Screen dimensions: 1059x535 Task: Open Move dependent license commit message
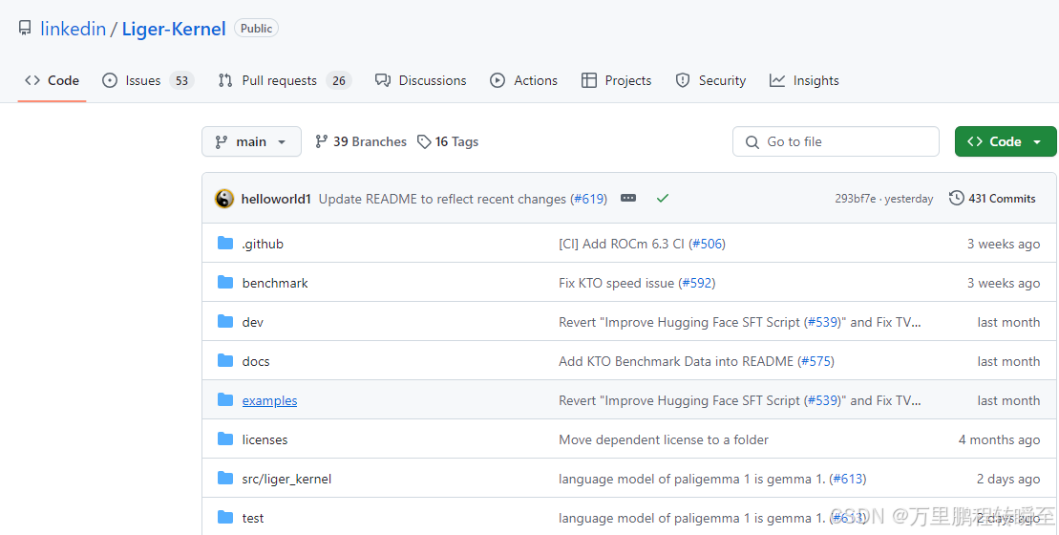664,439
